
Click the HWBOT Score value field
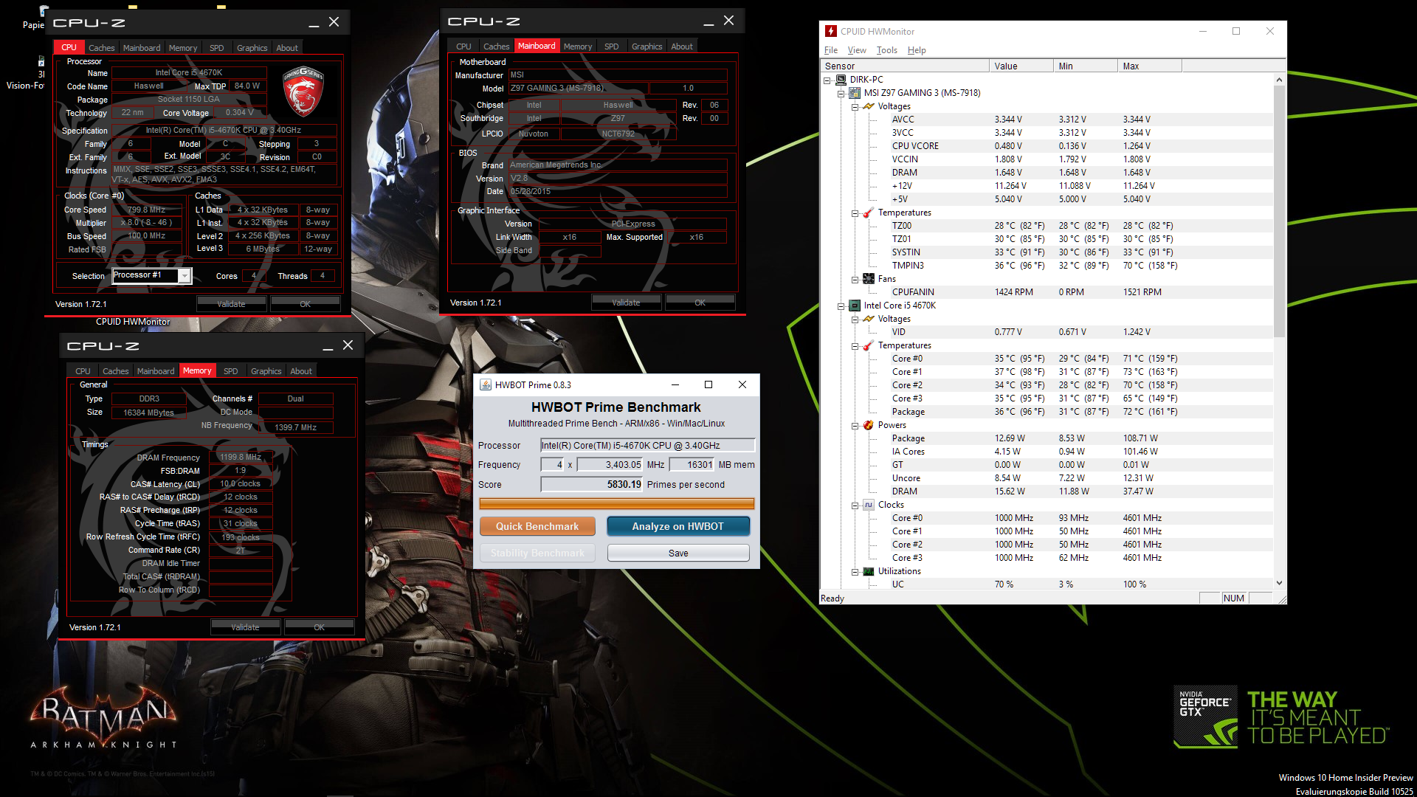(592, 484)
